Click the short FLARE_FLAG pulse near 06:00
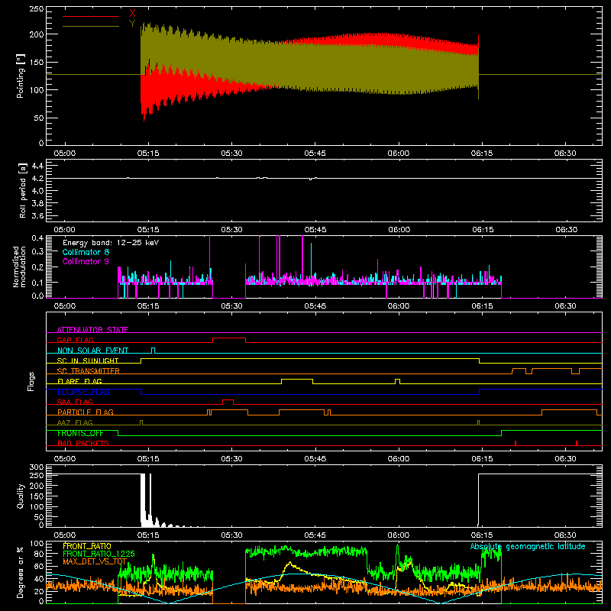 (397, 381)
